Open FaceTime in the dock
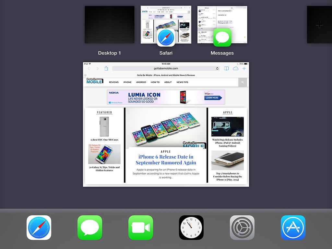 point(140,228)
